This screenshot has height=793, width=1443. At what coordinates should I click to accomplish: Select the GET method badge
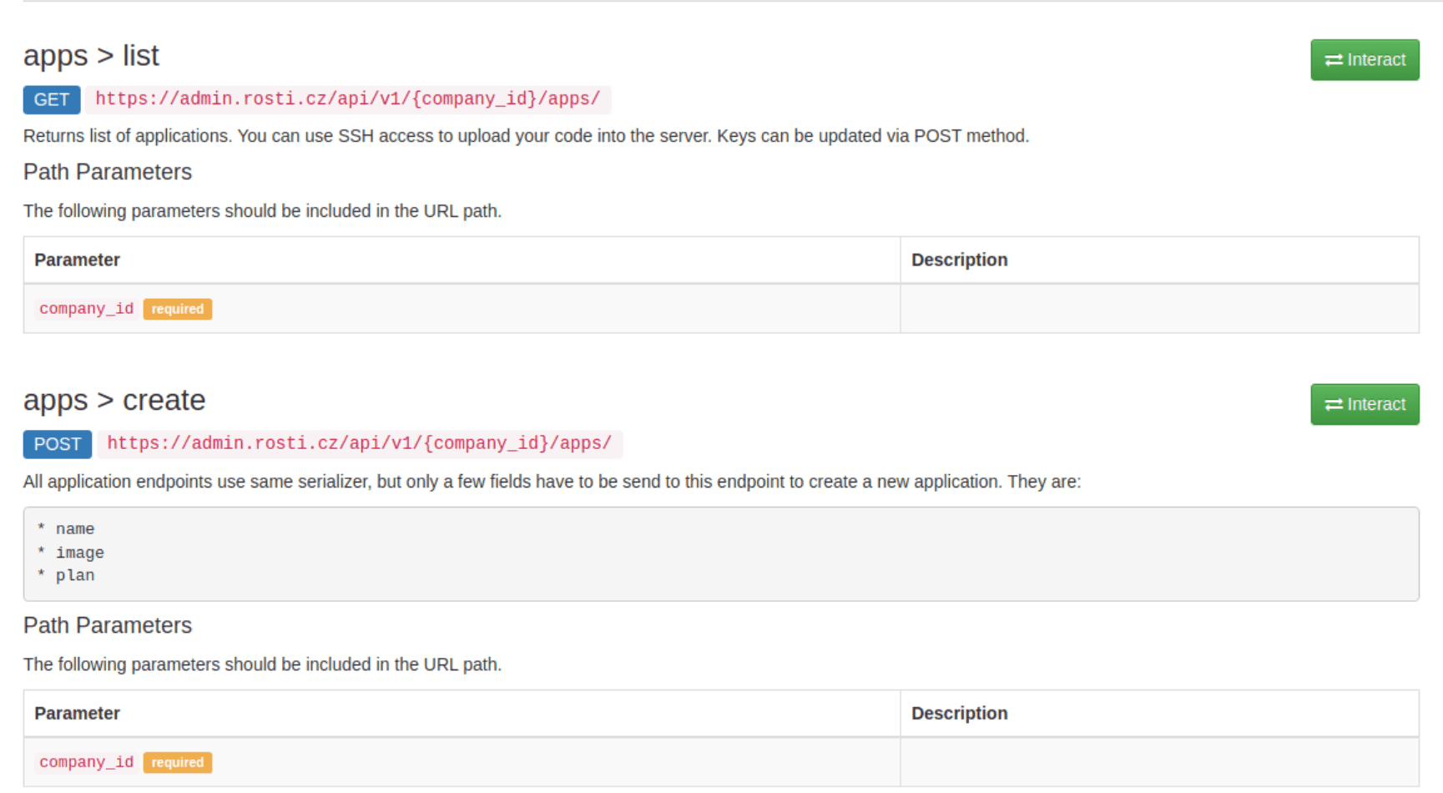pos(52,99)
